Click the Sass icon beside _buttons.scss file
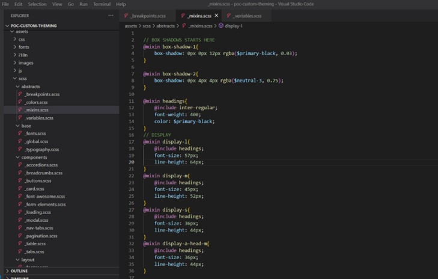This screenshot has width=438, height=279. coord(20,180)
